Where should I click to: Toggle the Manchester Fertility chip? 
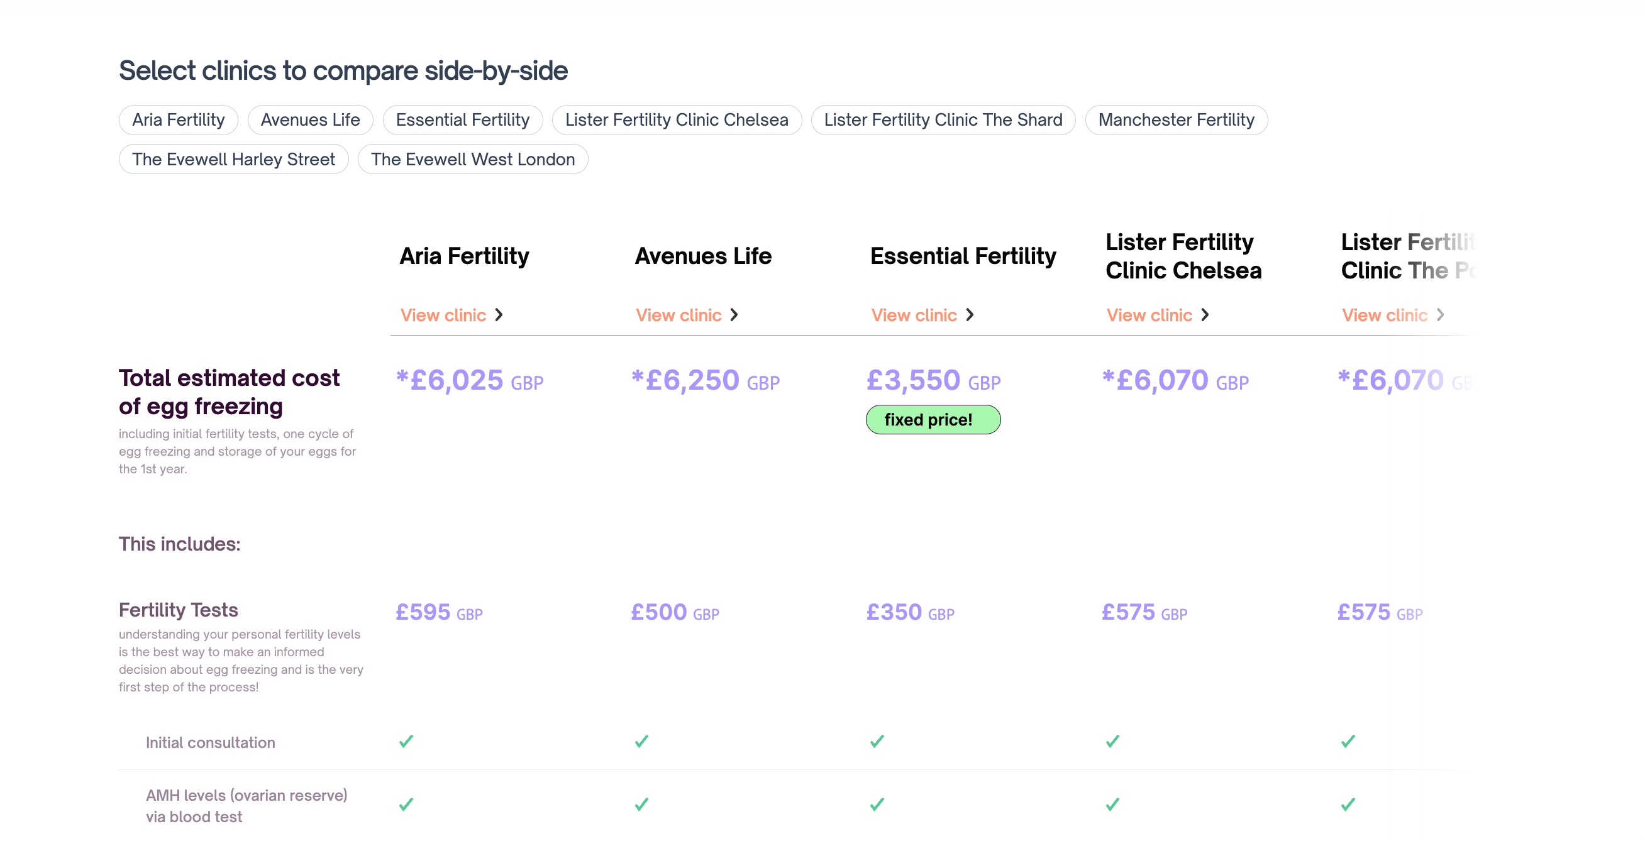[1177, 120]
